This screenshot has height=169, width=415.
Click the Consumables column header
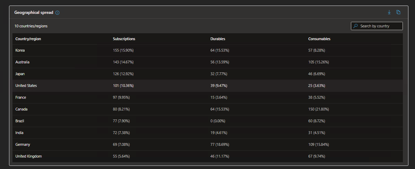(319, 39)
